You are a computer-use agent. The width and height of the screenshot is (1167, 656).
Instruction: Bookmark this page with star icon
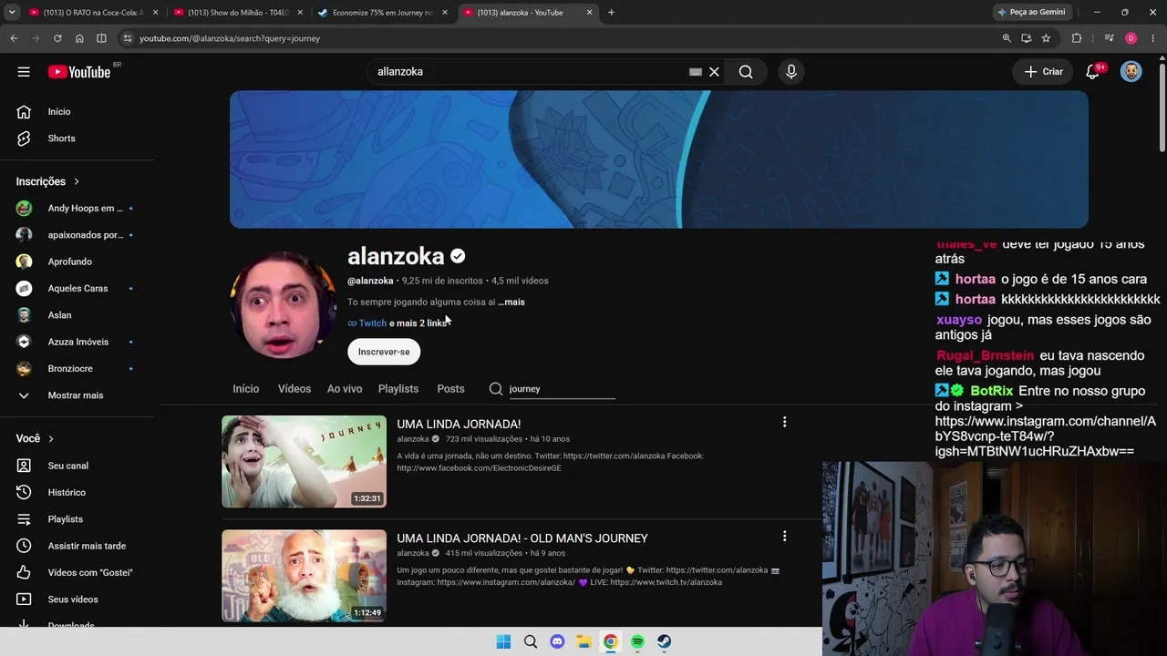pyautogui.click(x=1046, y=38)
